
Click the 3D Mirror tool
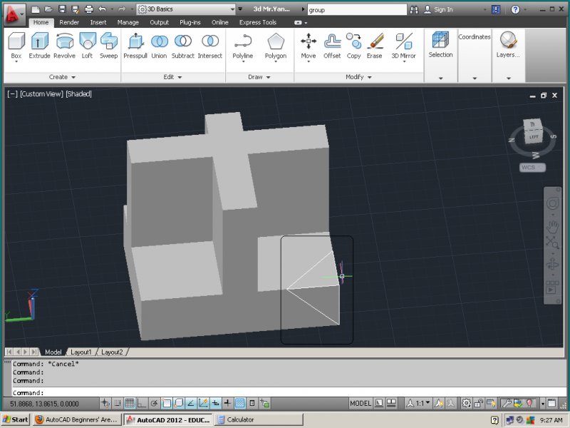coord(403,45)
